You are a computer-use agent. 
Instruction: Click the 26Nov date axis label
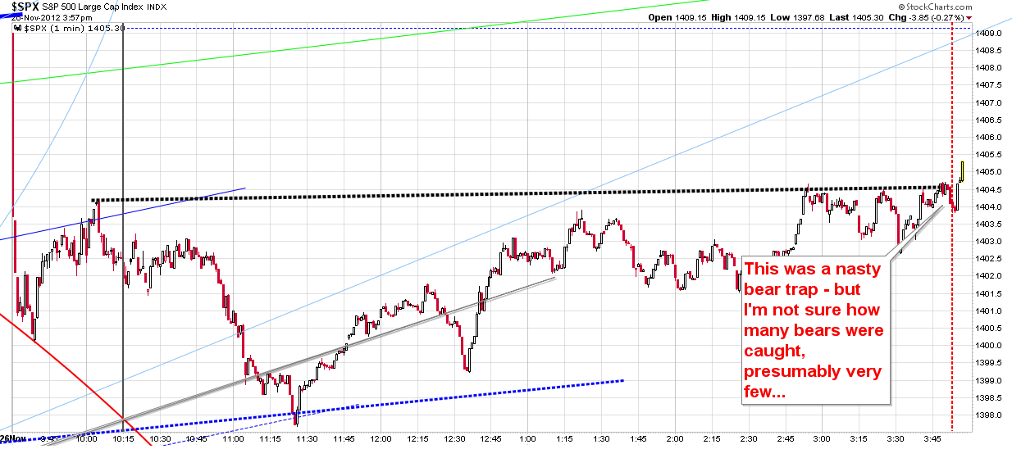(13, 438)
